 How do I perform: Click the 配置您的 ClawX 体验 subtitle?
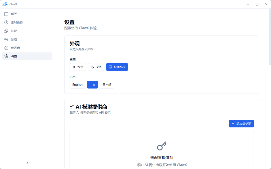81,28
